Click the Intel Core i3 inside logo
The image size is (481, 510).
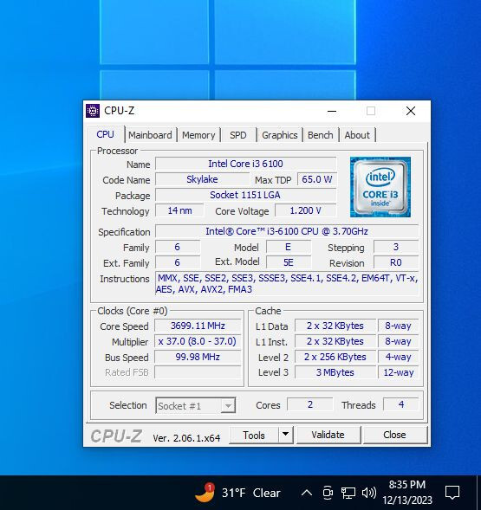pyautogui.click(x=380, y=187)
